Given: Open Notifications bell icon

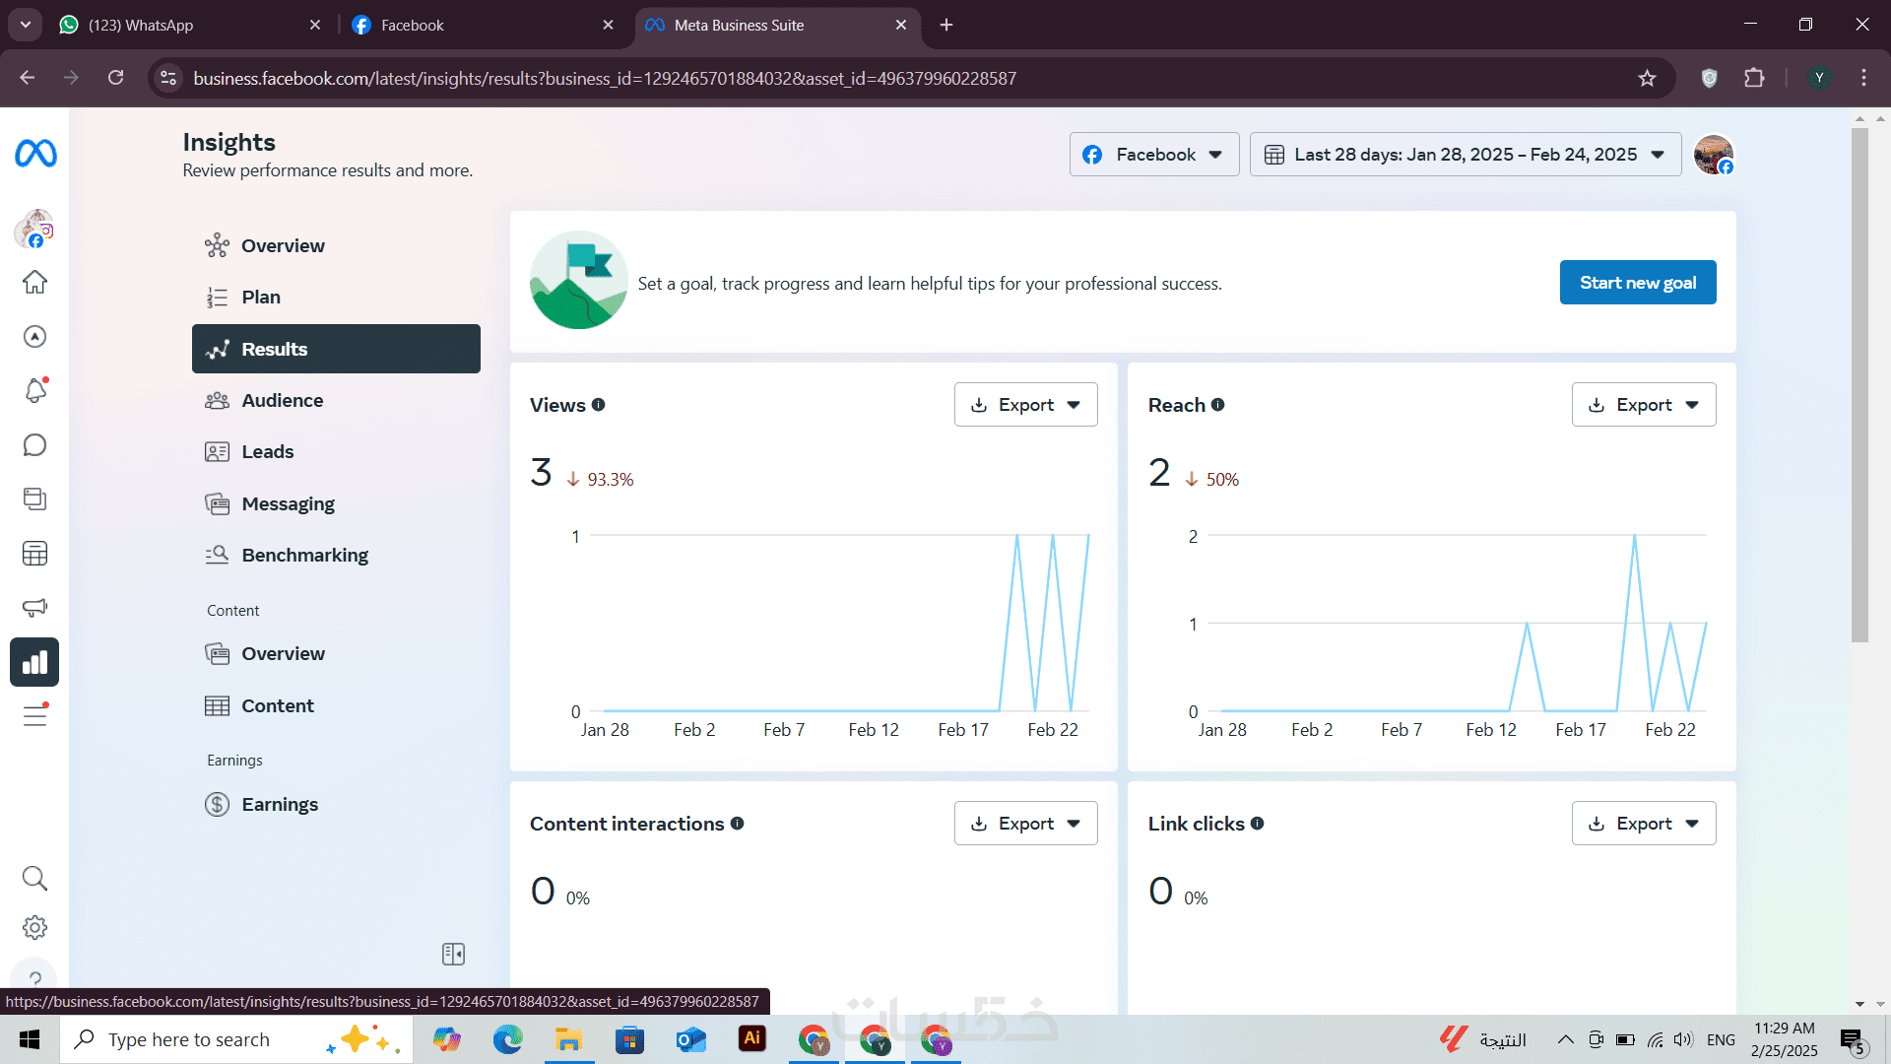Looking at the screenshot, I should 34,391.
